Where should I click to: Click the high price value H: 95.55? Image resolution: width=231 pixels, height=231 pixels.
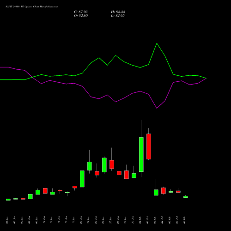(118, 12)
